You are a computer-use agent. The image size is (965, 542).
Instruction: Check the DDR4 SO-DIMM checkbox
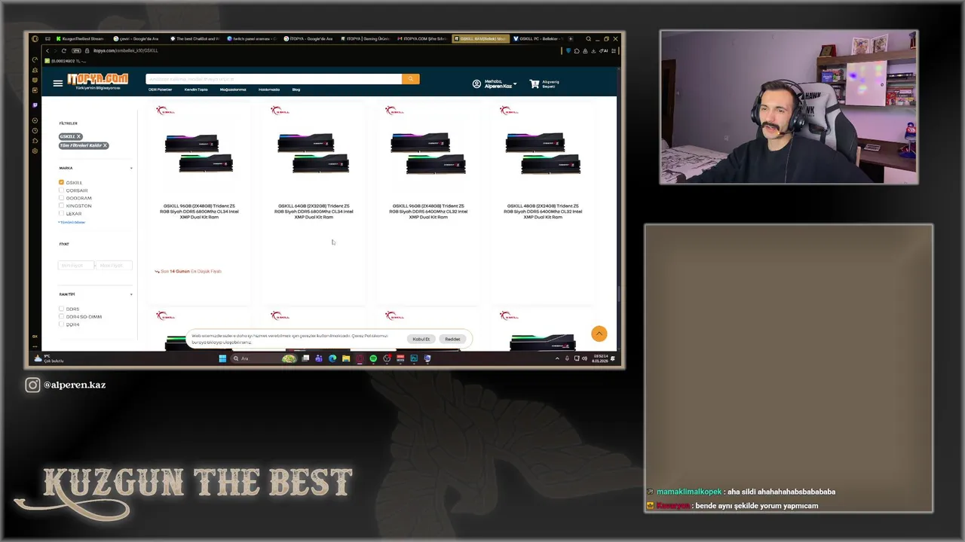(61, 316)
